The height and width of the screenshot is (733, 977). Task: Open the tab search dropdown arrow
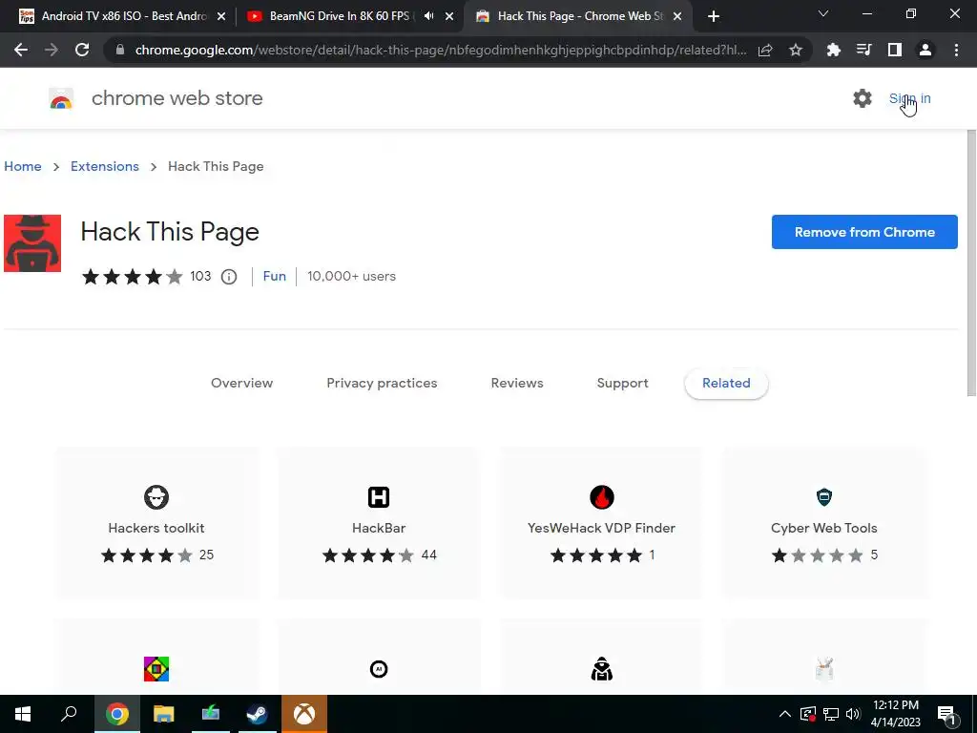point(823,13)
